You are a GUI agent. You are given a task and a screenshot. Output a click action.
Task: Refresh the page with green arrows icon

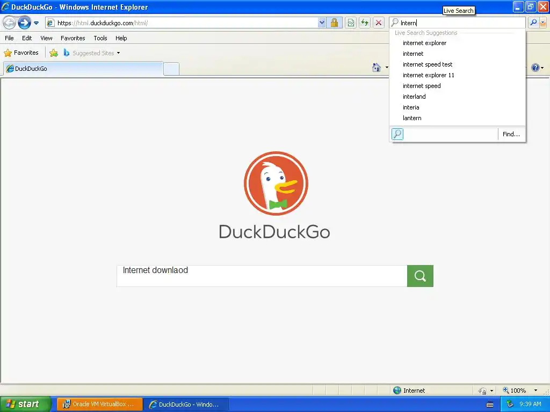[x=365, y=23]
